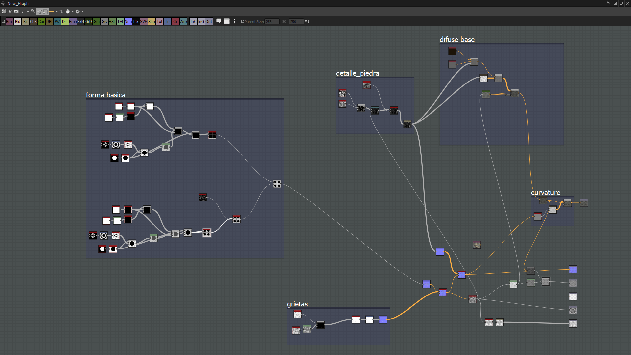Click the graph snapshot camera icon
631x355 pixels.
(x=16, y=12)
